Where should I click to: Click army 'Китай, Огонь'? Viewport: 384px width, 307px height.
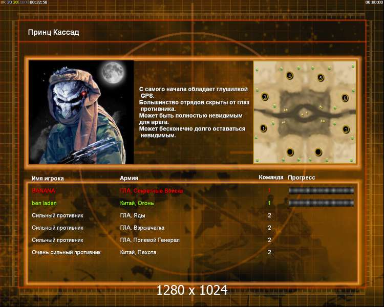coord(137,203)
